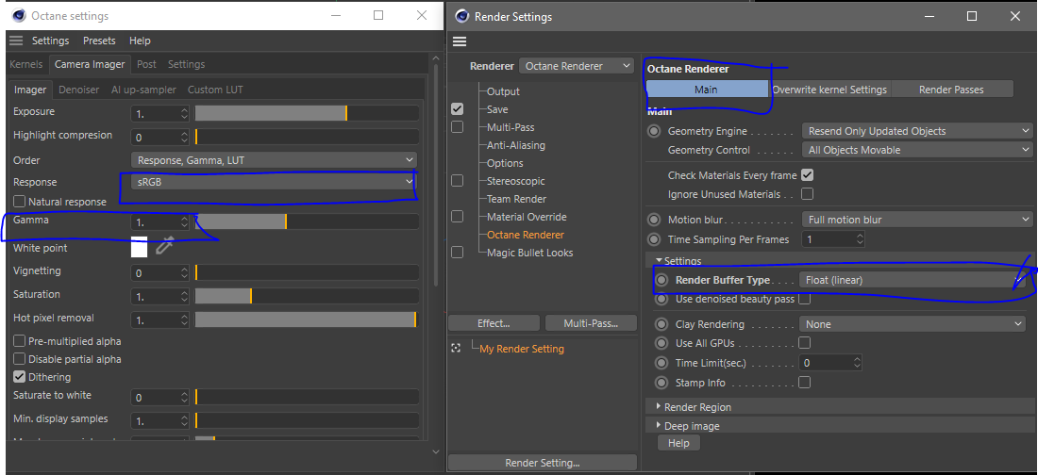Screen dimensions: 1038x475
Task: Click the white point color swatch
Action: [139, 248]
